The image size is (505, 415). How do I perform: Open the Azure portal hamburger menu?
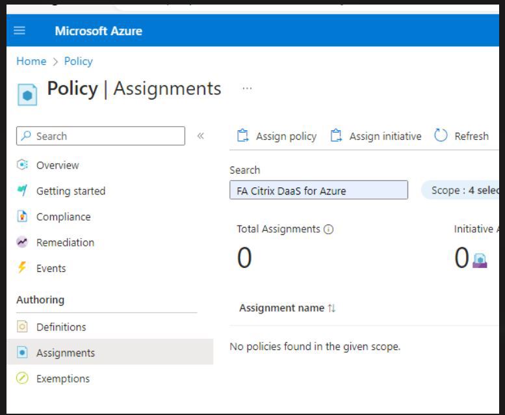click(x=19, y=31)
